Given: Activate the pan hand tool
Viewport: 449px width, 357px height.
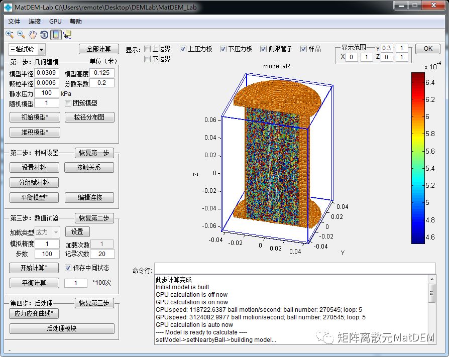Looking at the screenshot, I should 33,35.
